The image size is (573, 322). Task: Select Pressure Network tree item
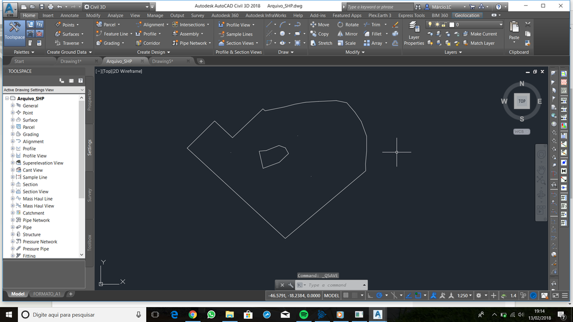40,242
